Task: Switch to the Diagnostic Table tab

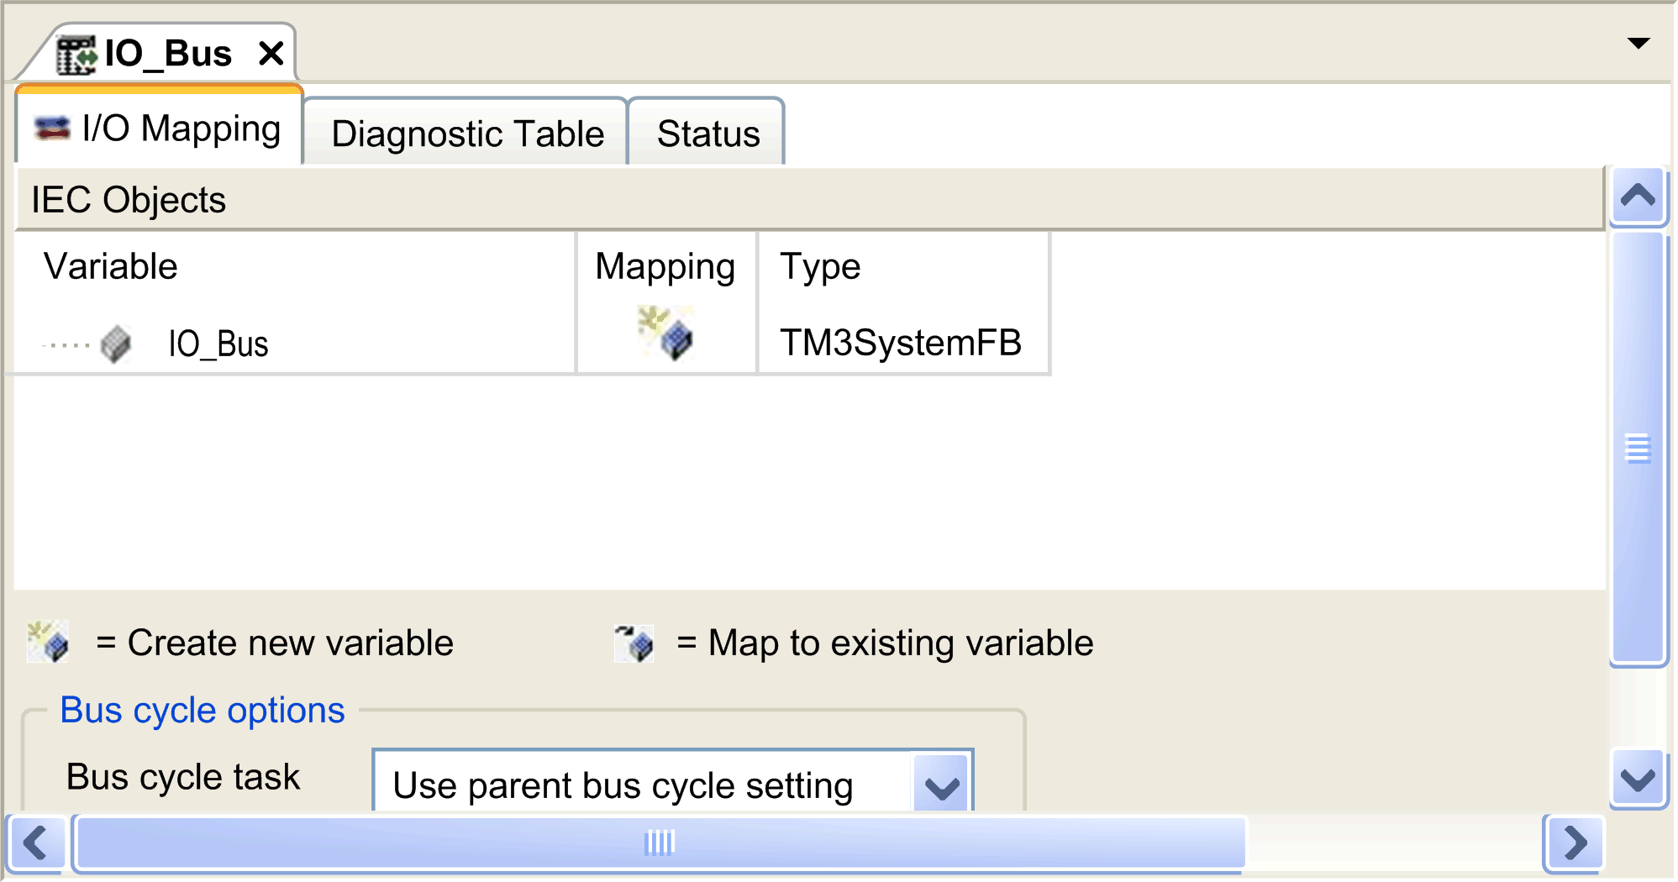Action: tap(466, 133)
